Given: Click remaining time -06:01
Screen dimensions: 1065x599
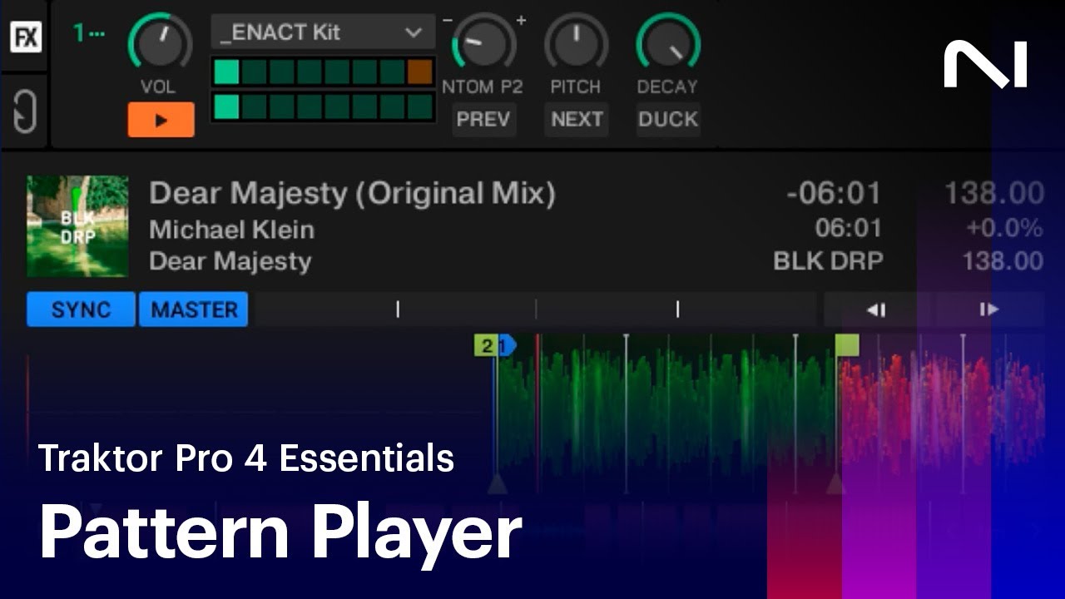Looking at the screenshot, I should click(834, 194).
